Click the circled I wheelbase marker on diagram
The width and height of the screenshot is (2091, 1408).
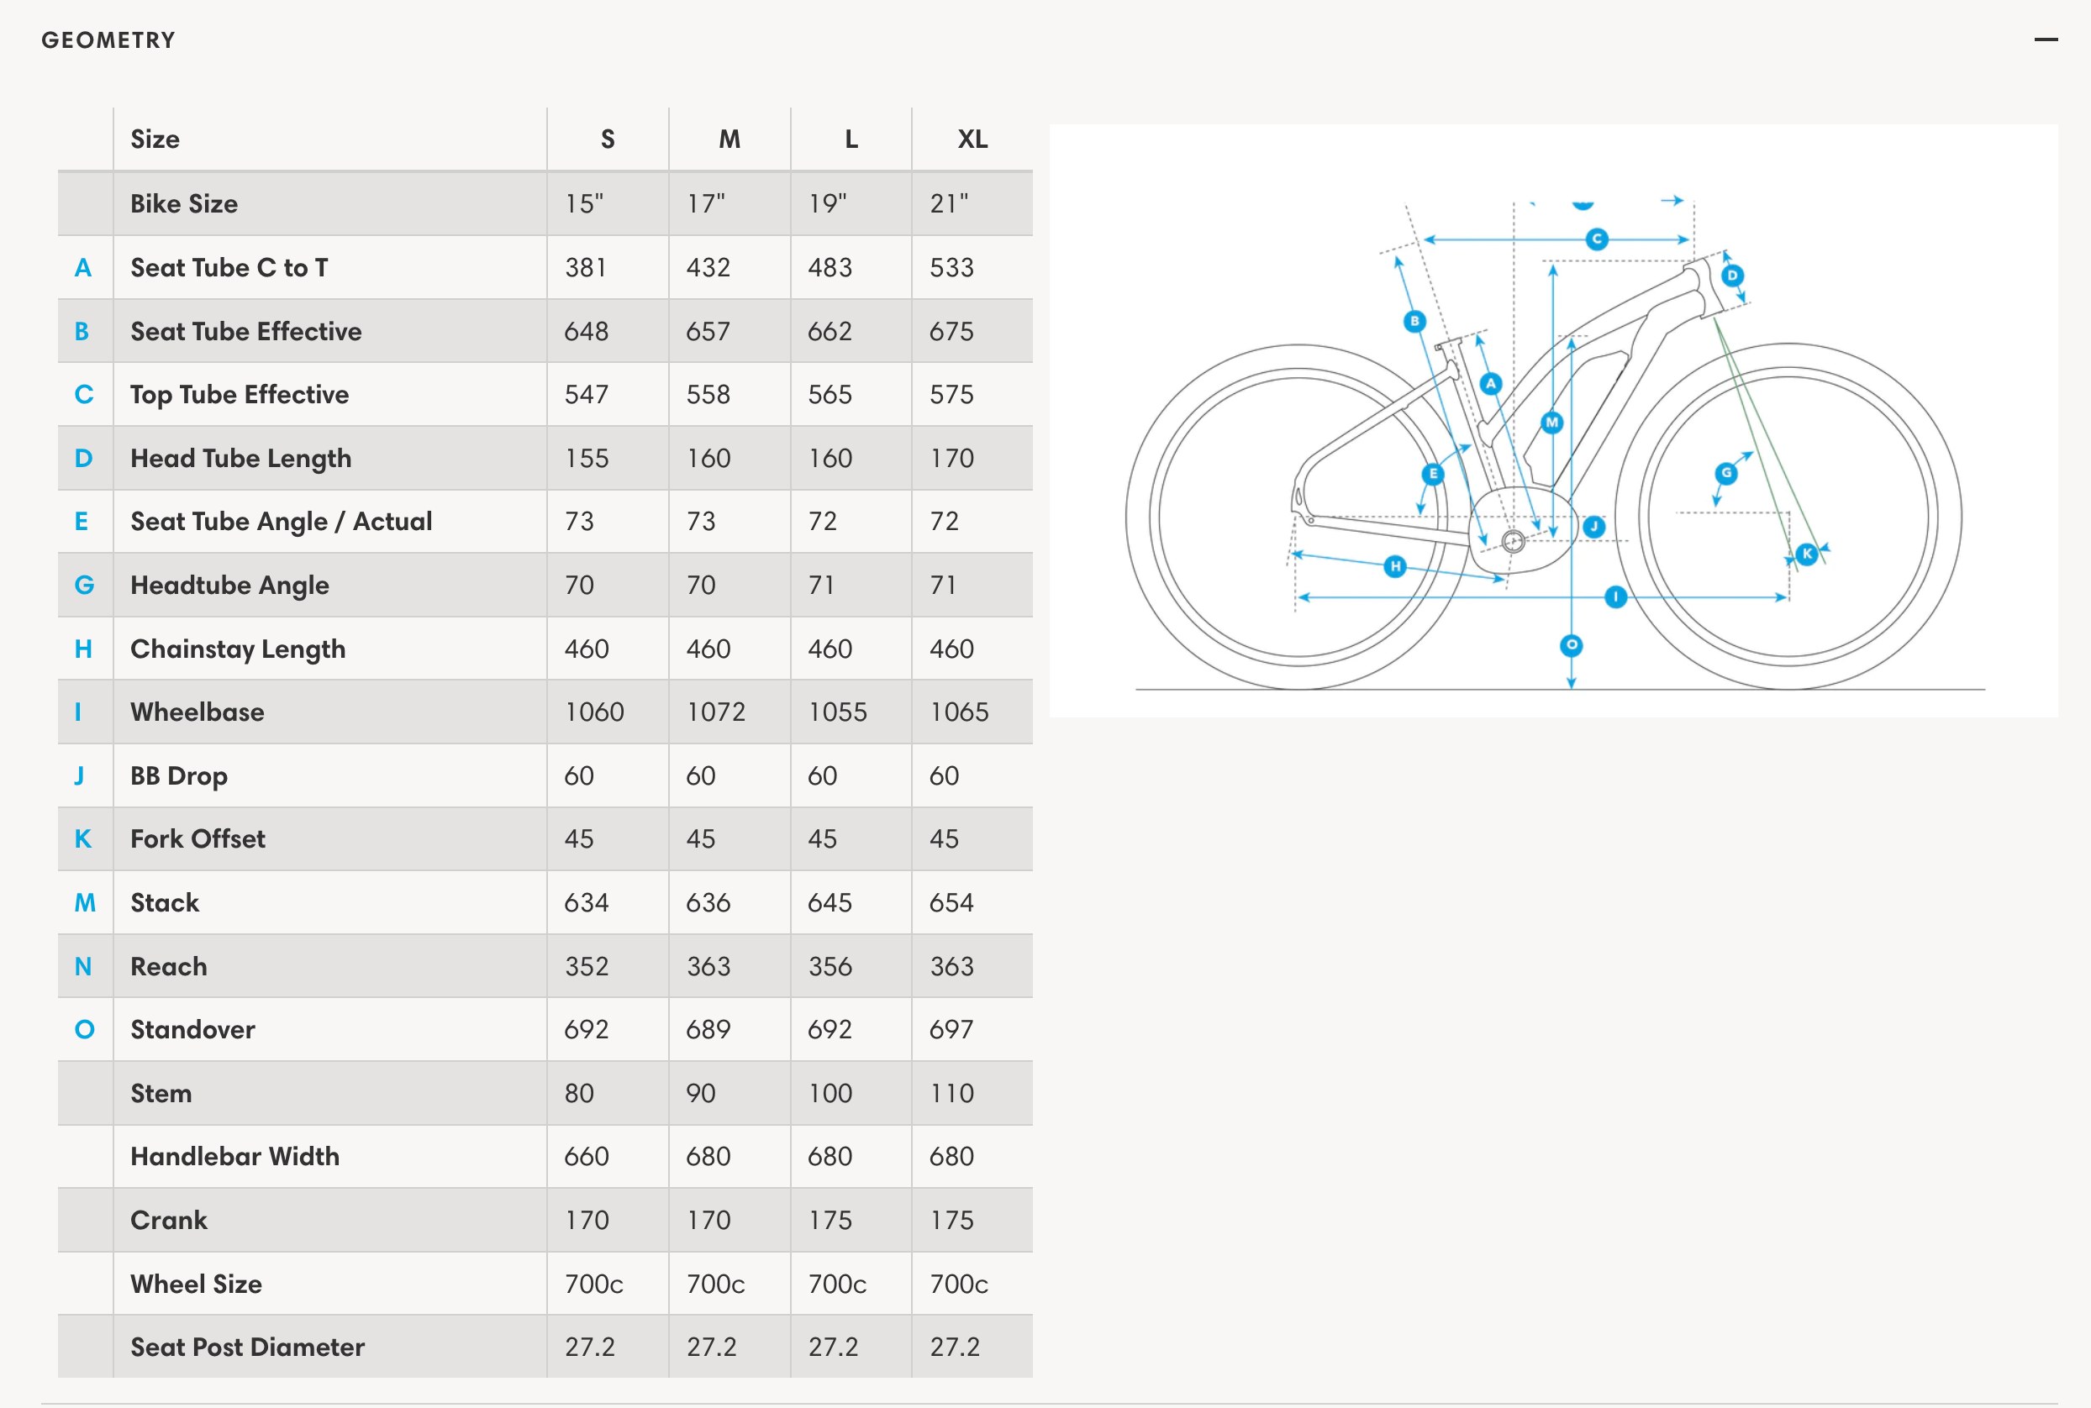[x=1615, y=597]
